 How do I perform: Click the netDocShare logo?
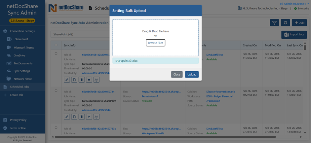pyautogui.click(x=66, y=8)
